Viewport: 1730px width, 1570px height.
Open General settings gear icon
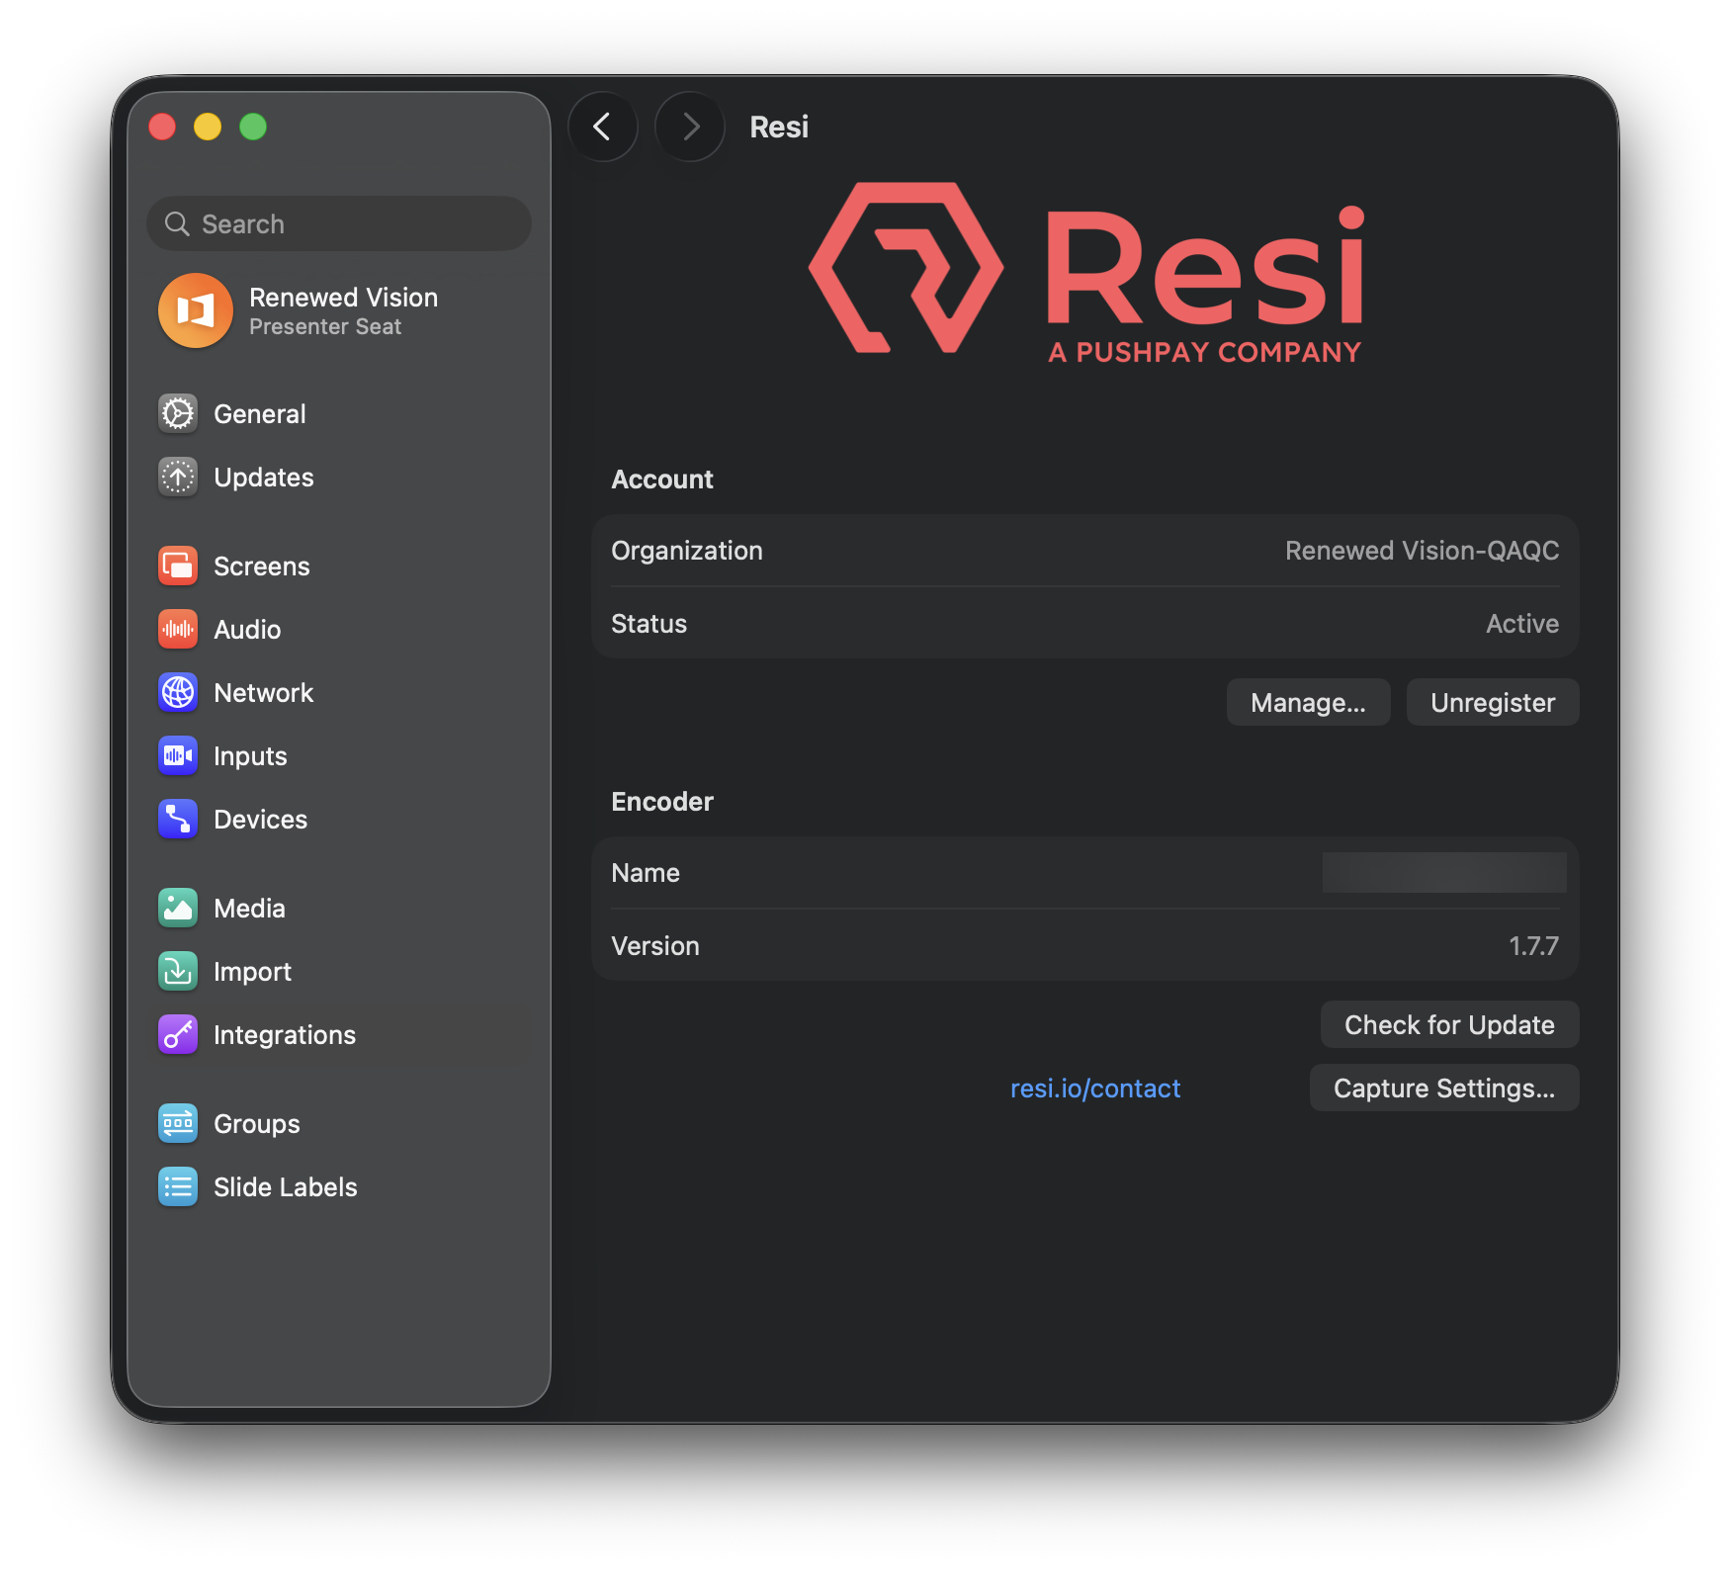178,413
